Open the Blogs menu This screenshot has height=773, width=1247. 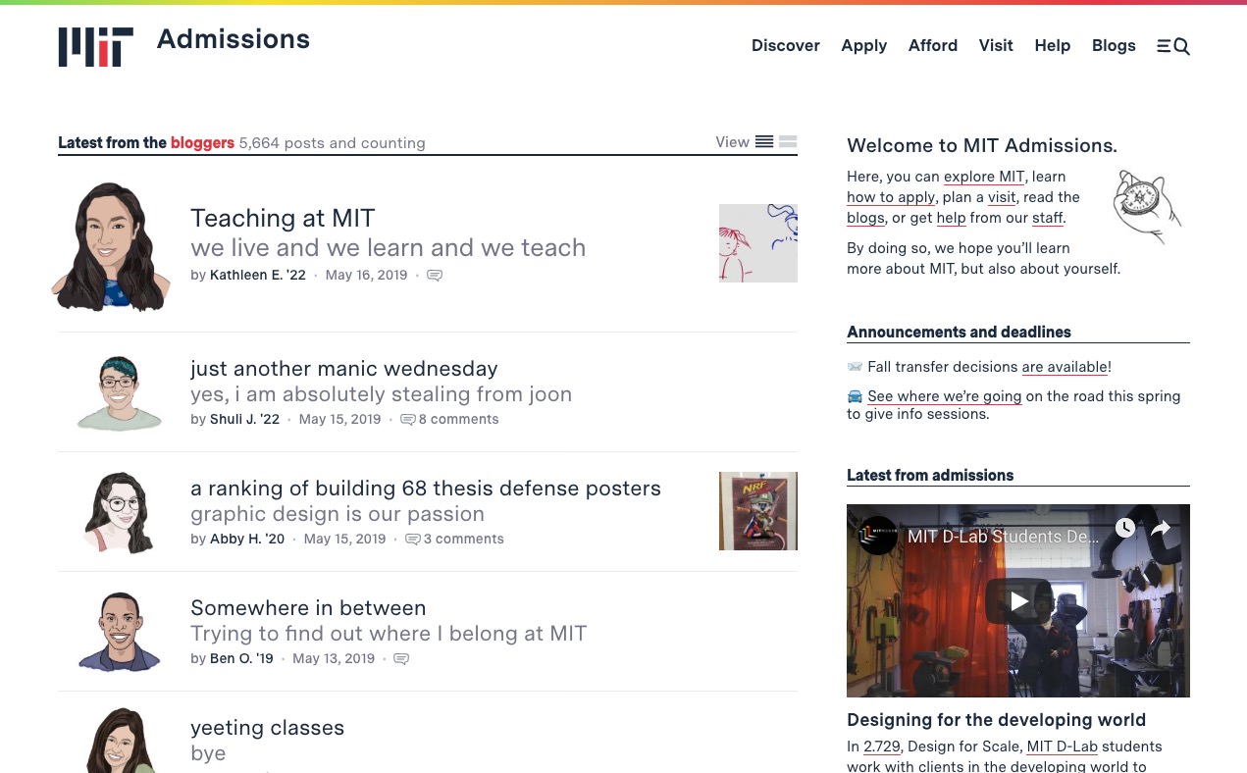[1114, 46]
